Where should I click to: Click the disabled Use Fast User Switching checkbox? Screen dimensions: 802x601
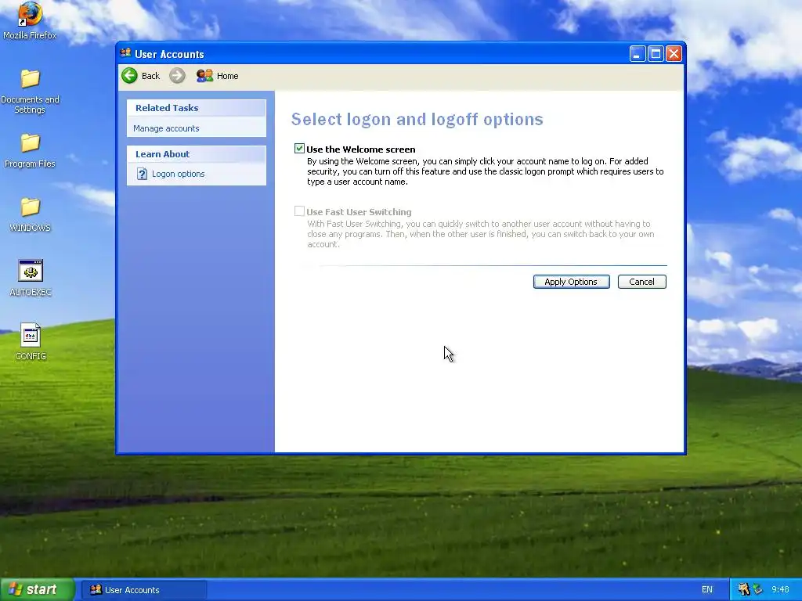coord(299,211)
